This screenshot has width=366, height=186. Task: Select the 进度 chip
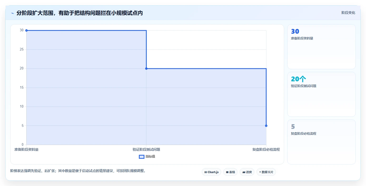247,172
